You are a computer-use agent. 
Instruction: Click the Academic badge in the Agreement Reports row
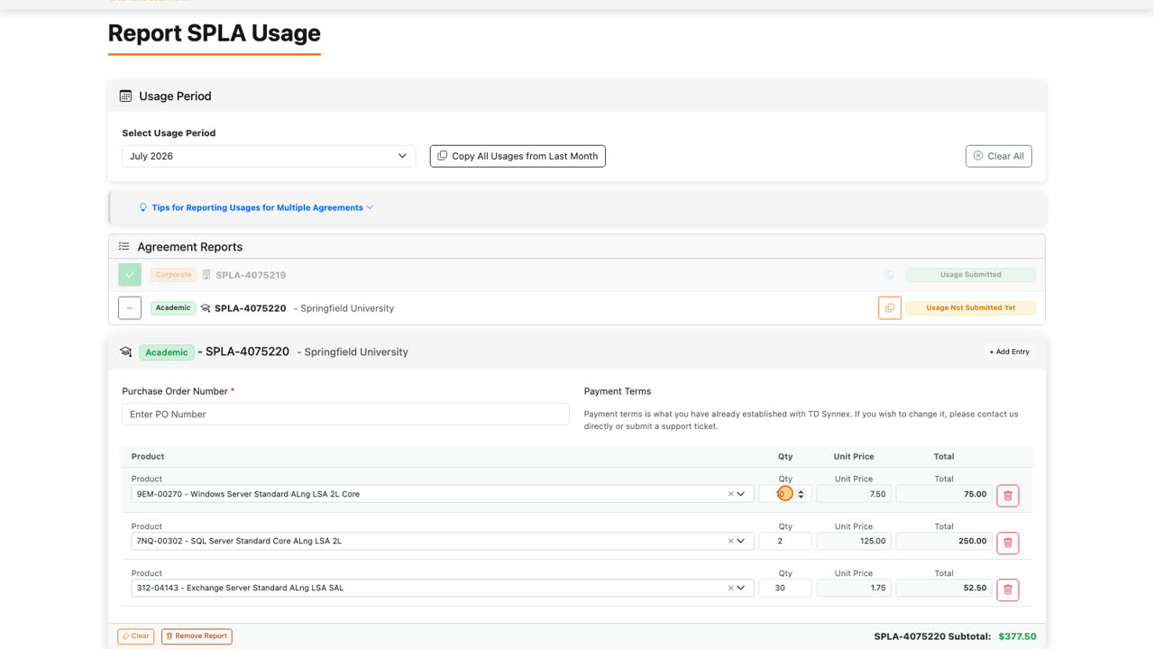point(173,308)
